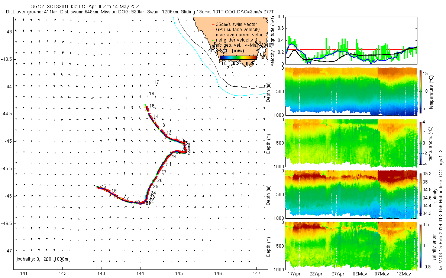Click the 22Apr date tick label
Screen dimensions: 446x278
(x=316, y=274)
